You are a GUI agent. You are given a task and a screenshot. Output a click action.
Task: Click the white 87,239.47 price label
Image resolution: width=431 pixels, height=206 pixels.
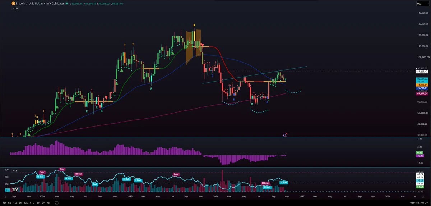coord(422,72)
